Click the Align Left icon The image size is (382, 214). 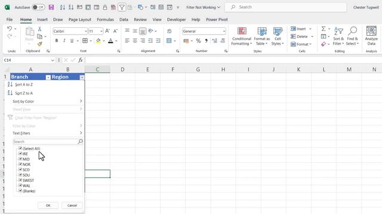tap(127, 40)
